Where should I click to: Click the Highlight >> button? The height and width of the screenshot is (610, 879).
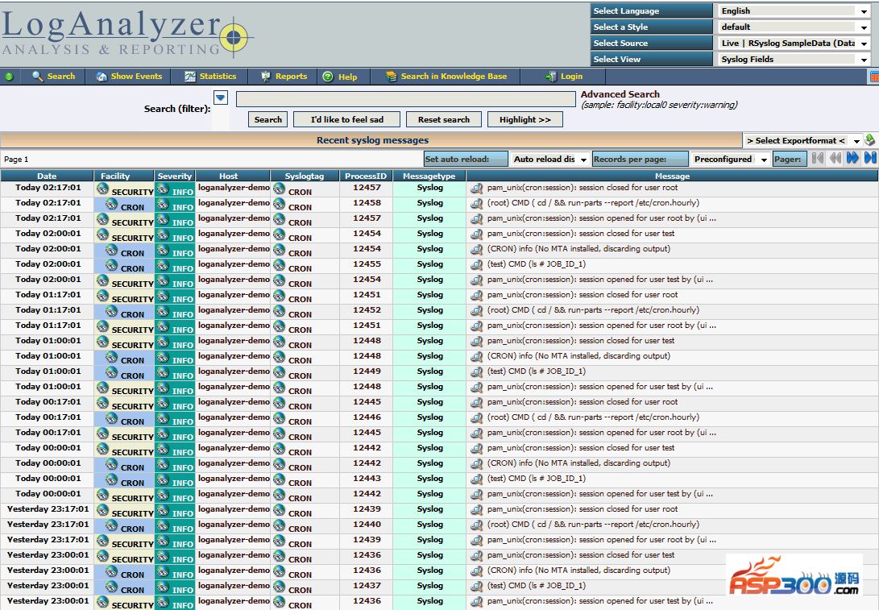click(524, 119)
